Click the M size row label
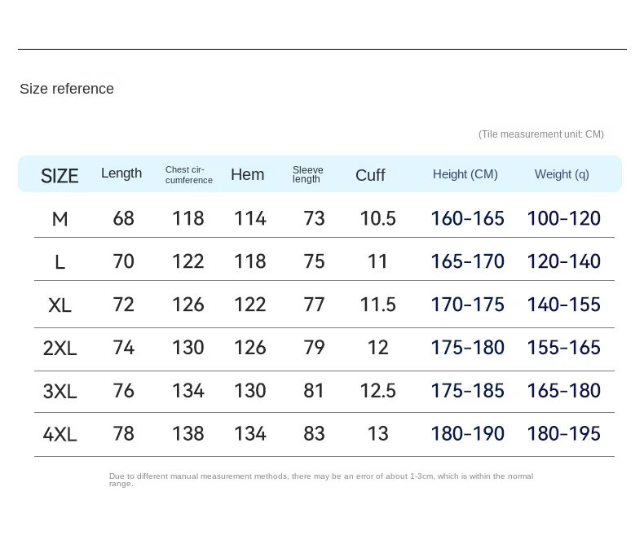 (x=60, y=219)
